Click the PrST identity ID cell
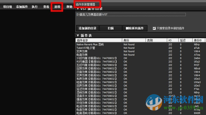 pos(197,65)
